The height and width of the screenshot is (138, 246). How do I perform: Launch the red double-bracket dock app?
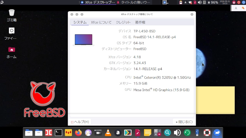pos(48,133)
